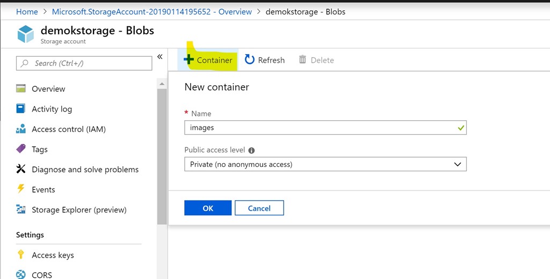The width and height of the screenshot is (550, 279).
Task: Open Access control (IAM) menu item
Action: pyautogui.click(x=69, y=129)
